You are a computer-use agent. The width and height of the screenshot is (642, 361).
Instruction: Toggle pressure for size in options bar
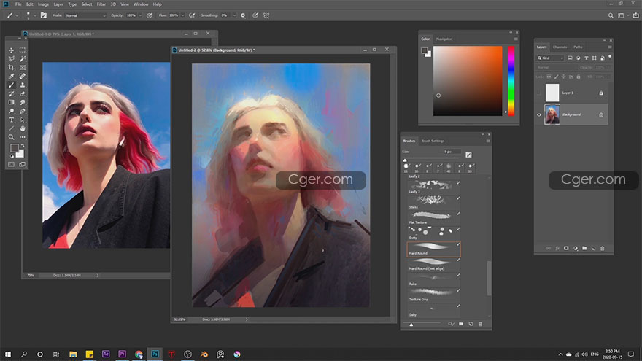(x=255, y=15)
